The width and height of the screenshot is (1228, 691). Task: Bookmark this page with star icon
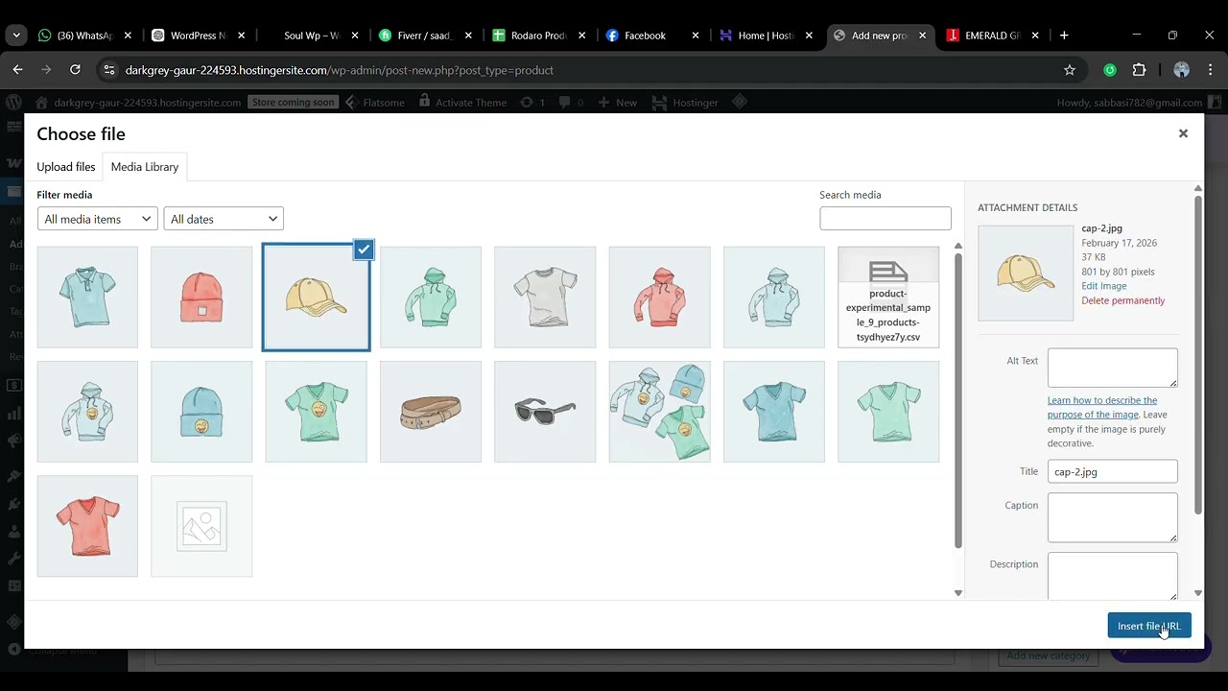point(1070,70)
